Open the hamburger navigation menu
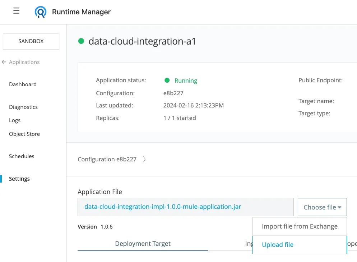357x262 pixels. [16, 11]
